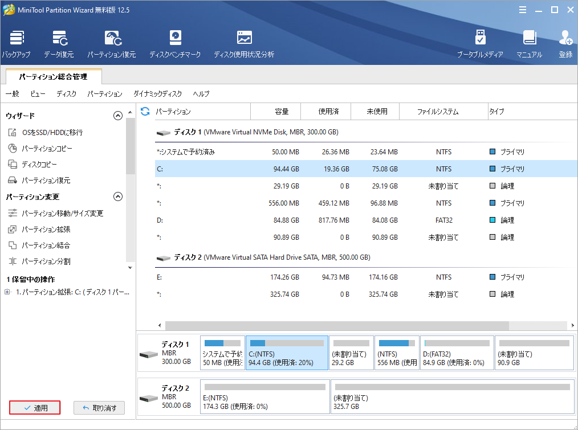Refresh the partition list
This screenshot has height=430, width=578.
pos(144,112)
